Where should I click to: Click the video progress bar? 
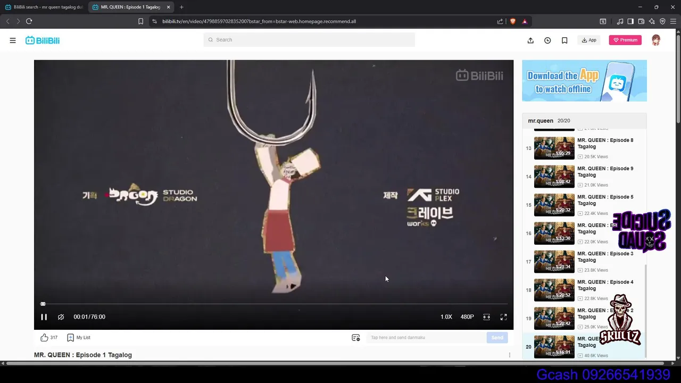[274, 304]
